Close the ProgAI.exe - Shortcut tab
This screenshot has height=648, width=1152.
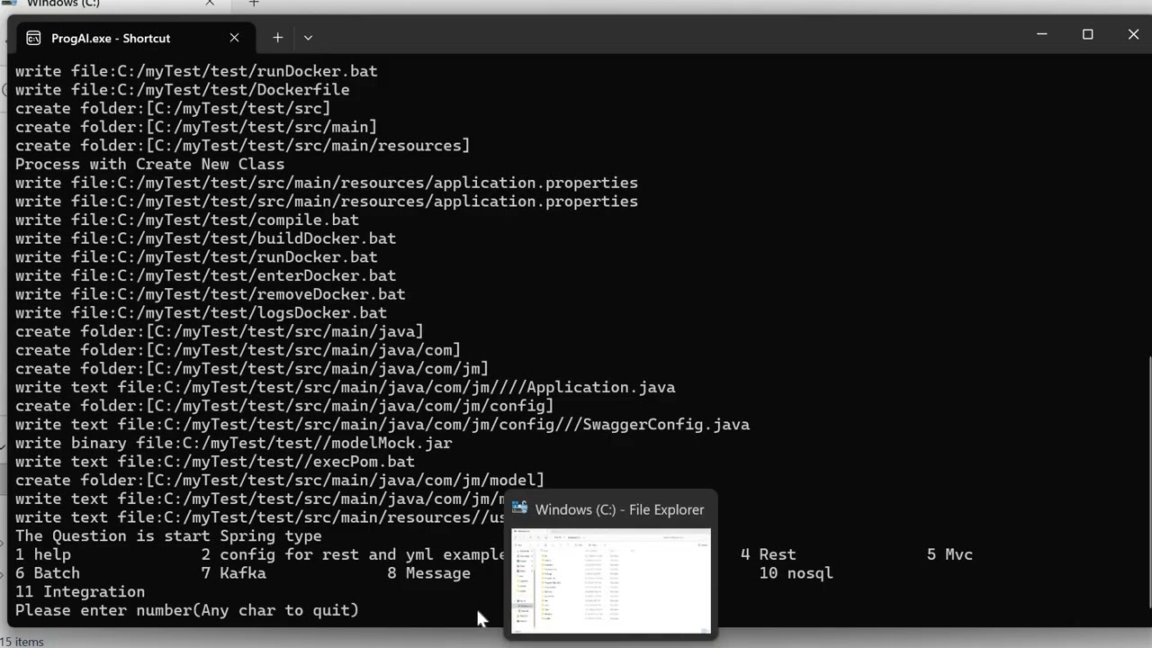(x=234, y=38)
